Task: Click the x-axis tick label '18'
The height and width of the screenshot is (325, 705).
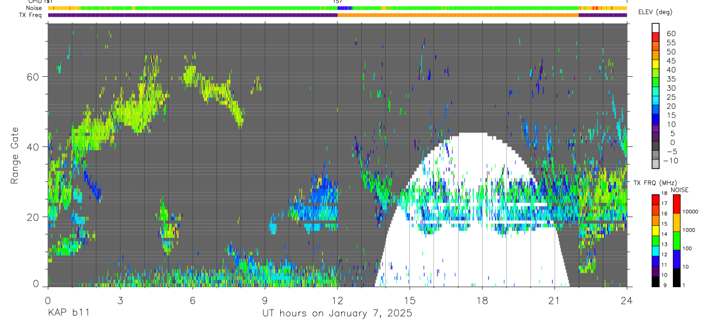Action: point(482,300)
